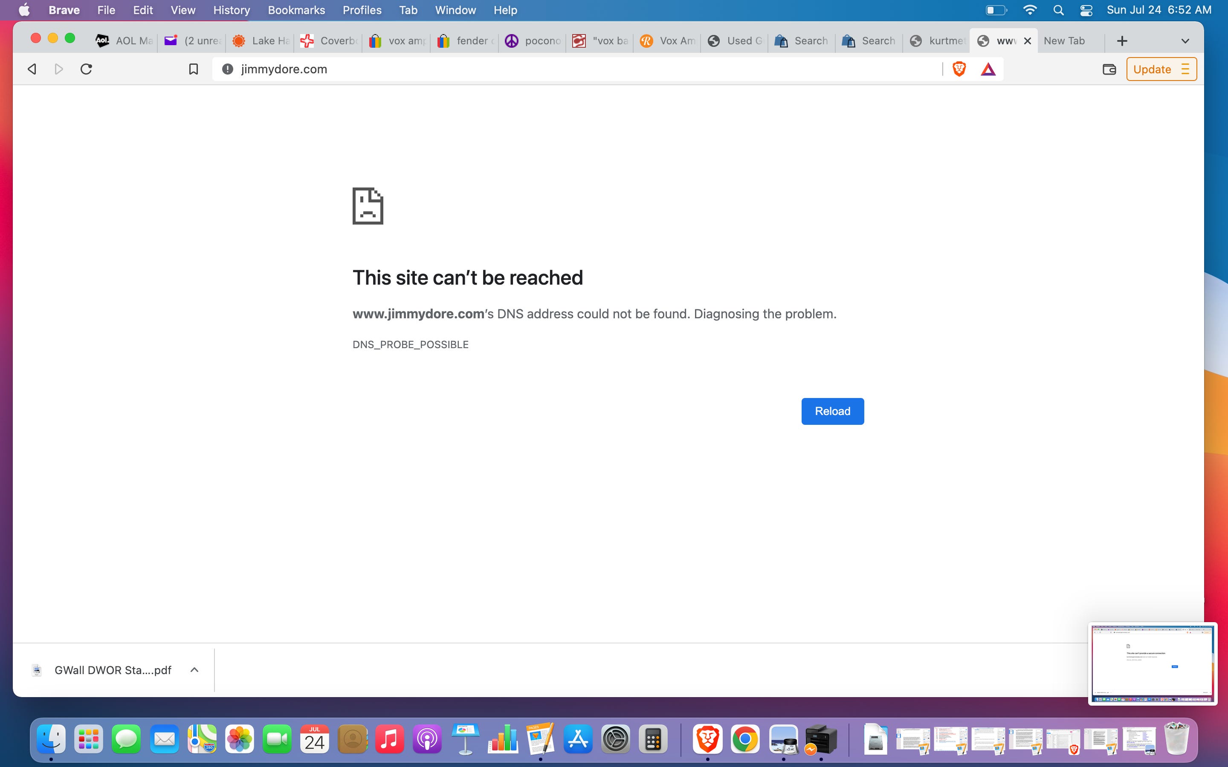Open Google Chrome from the Dock
The height and width of the screenshot is (767, 1228).
[744, 740]
